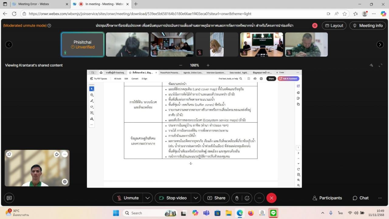Screen dimensions: 389x219
Task: Open the annotate tool for shared content
Action: (371, 65)
